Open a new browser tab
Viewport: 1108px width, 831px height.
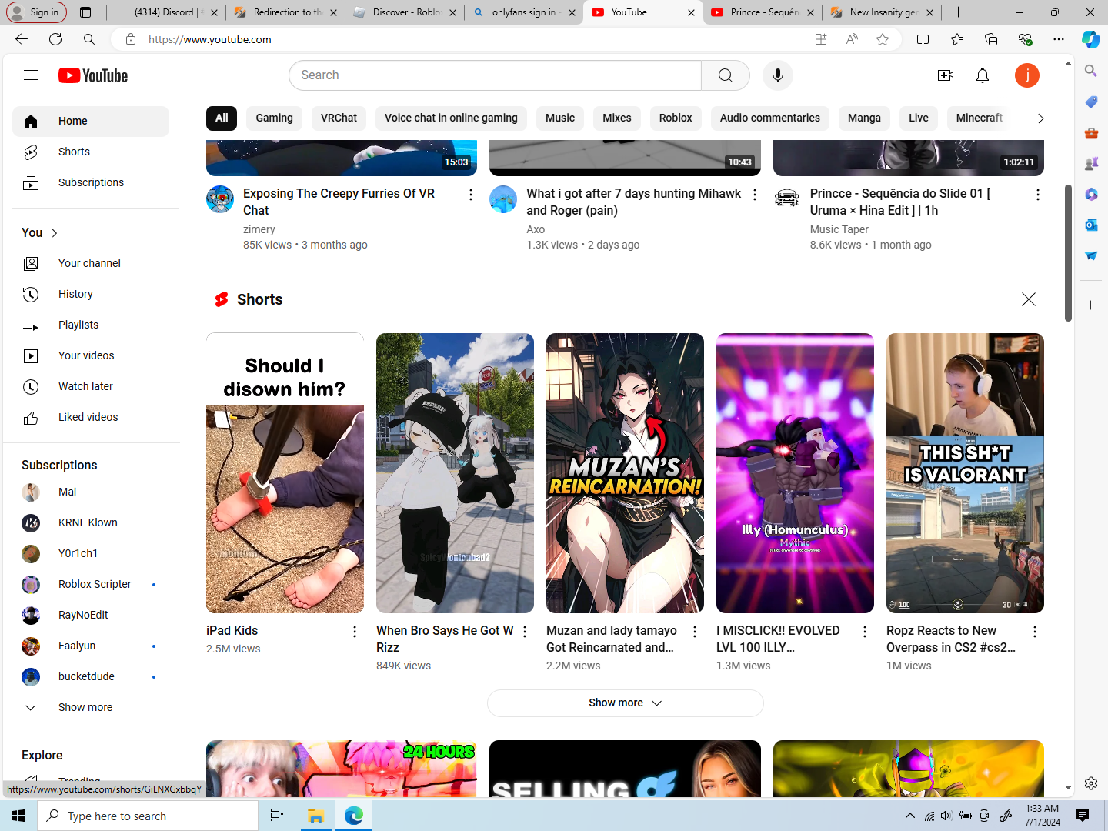tap(958, 12)
